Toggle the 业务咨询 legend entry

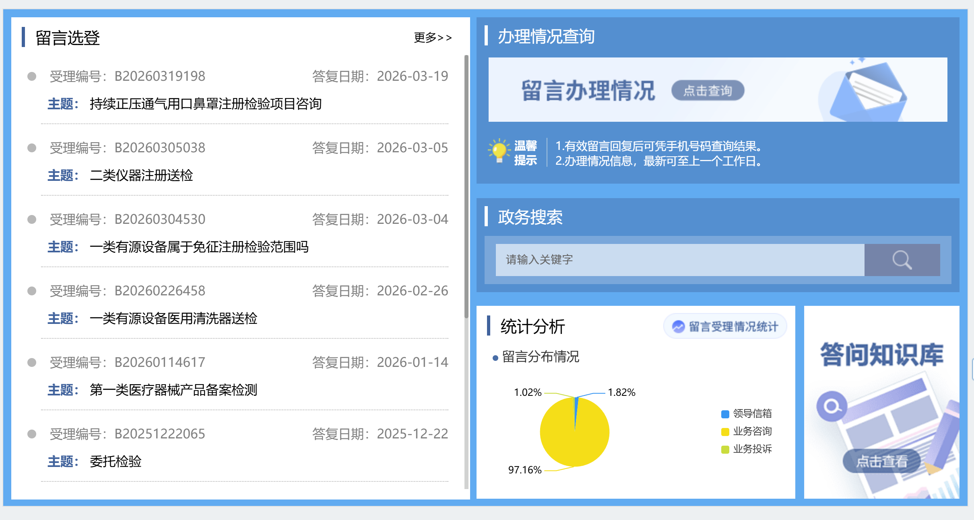click(751, 431)
